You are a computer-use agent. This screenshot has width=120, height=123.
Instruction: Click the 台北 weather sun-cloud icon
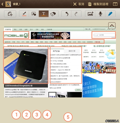(110, 54)
